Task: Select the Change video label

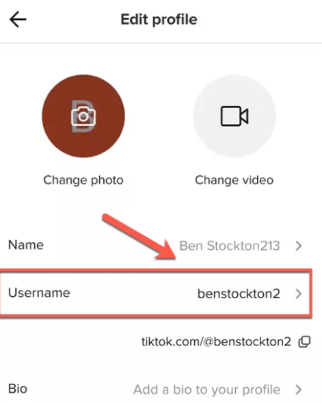Action: point(234,180)
